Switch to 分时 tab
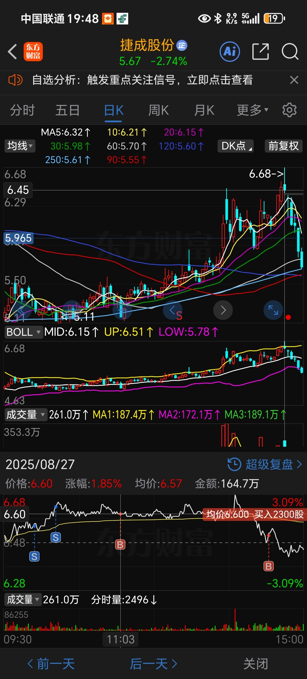Screen dimensions: 307x679 [22, 110]
